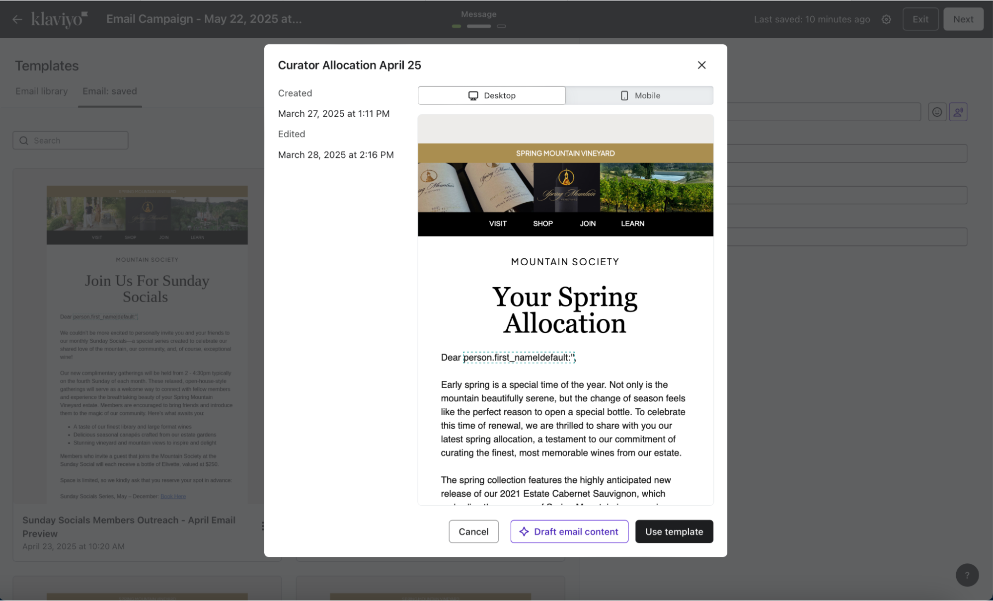
Task: Click the Message step progress indicator
Action: click(478, 26)
